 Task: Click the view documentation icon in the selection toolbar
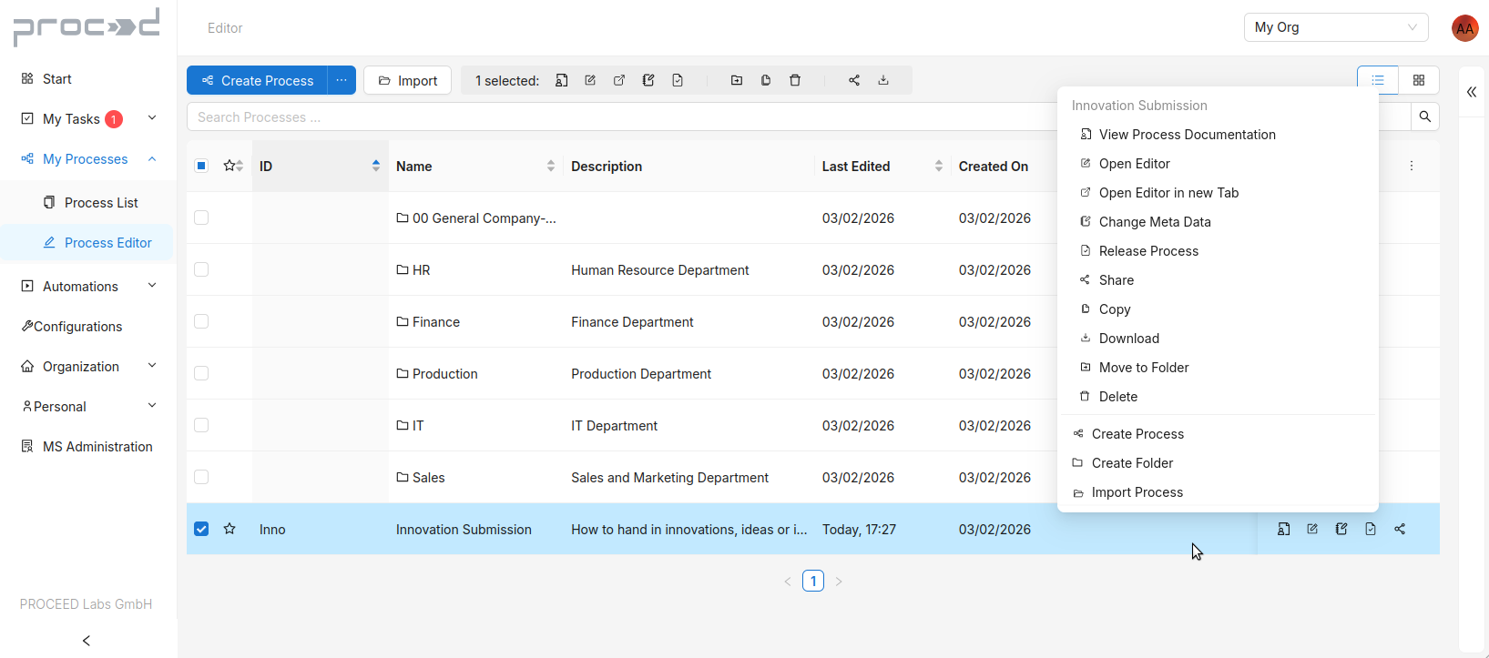[562, 80]
